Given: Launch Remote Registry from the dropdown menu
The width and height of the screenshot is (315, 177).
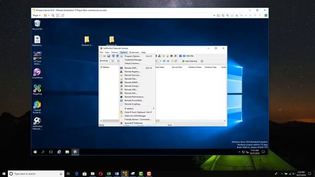Looking at the screenshot, I should pyautogui.click(x=137, y=72).
